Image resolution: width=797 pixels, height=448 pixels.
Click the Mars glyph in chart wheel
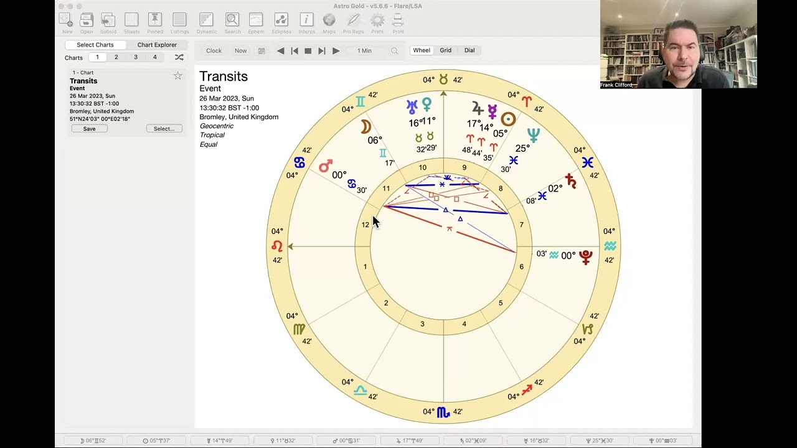(x=325, y=167)
